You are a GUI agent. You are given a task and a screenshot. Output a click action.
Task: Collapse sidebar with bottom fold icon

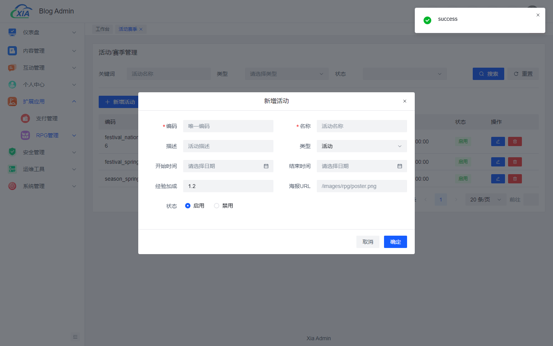tap(75, 337)
